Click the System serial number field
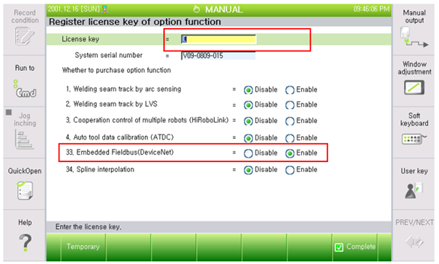 pos(218,56)
